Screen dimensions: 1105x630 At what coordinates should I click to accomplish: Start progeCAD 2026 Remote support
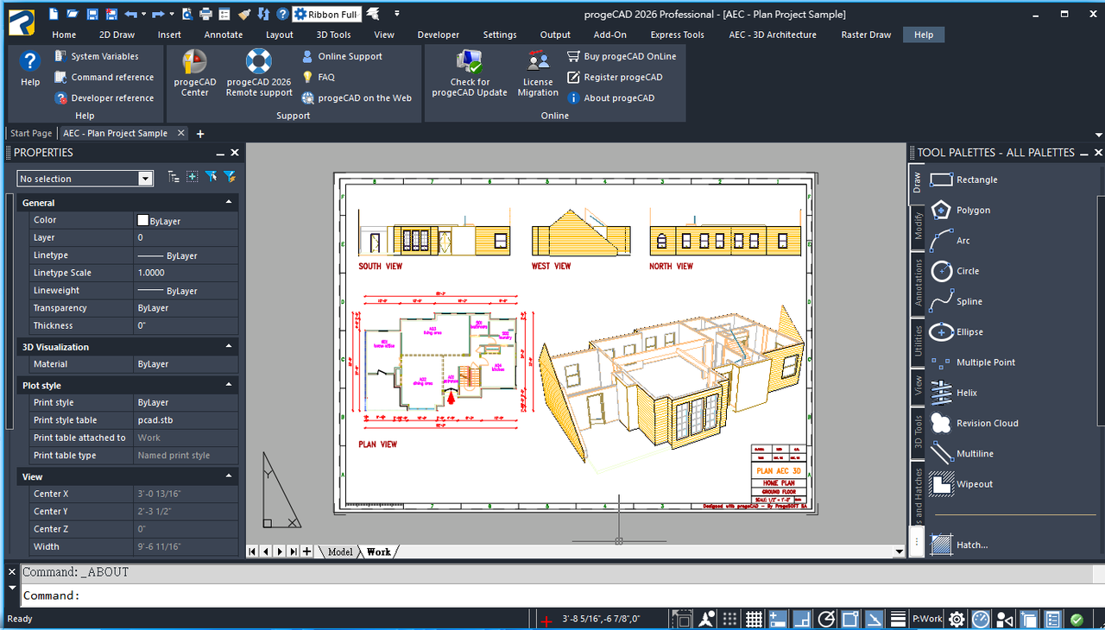point(259,72)
